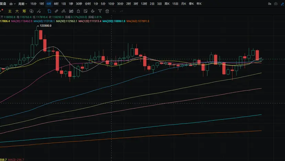
Task: Toggle the 大 large-order indicator
Action: (x=17, y=11)
